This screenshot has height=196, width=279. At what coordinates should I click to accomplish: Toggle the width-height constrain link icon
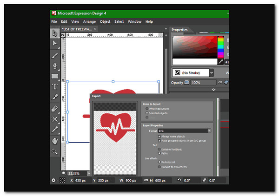pyautogui.click(x=146, y=180)
